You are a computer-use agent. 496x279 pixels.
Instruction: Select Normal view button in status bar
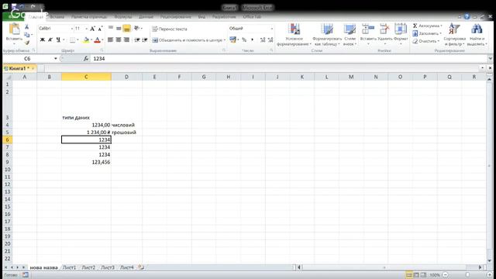409,275
